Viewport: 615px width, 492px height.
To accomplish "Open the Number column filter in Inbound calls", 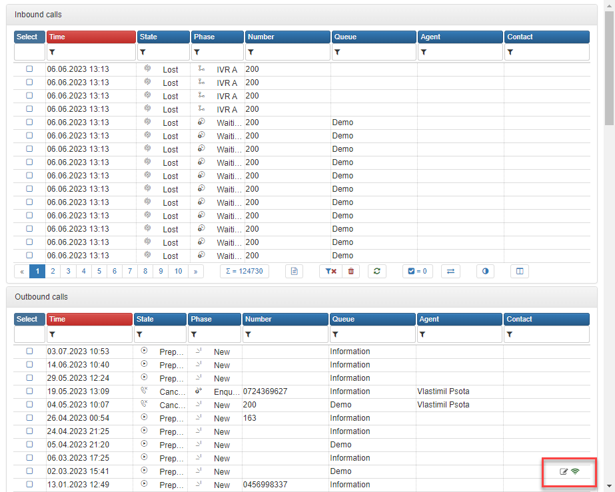I will (x=251, y=52).
